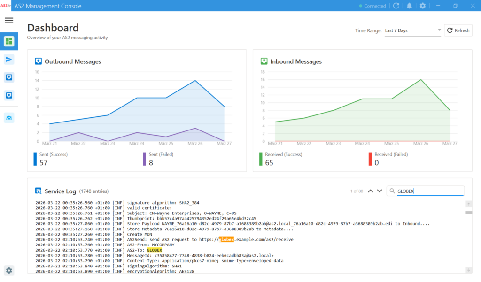Open the hamburger navigation menu
Screen dimensions: 481x282
click(x=9, y=21)
